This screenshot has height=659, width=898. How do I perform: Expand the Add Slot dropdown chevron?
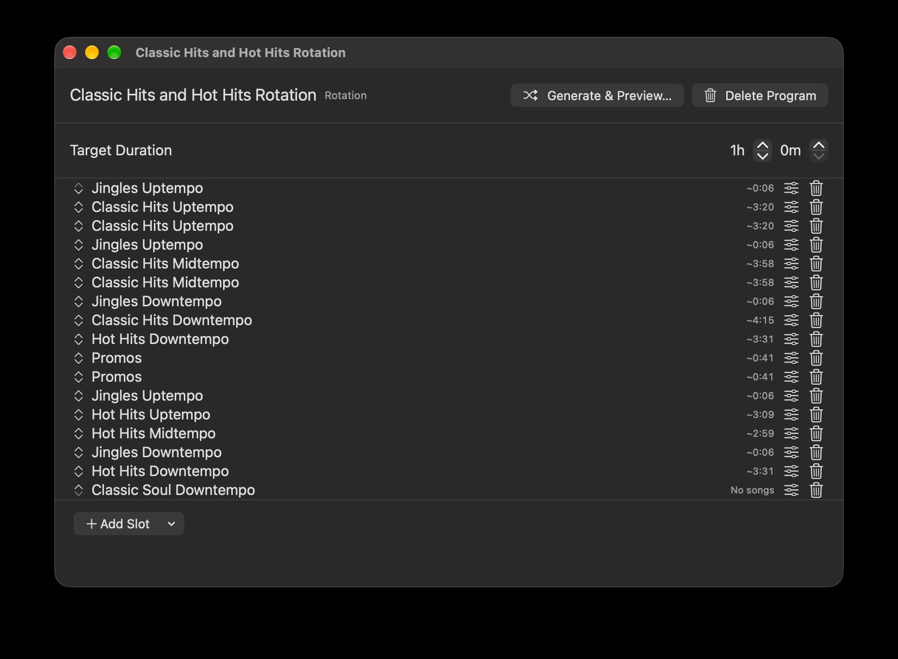pos(171,524)
